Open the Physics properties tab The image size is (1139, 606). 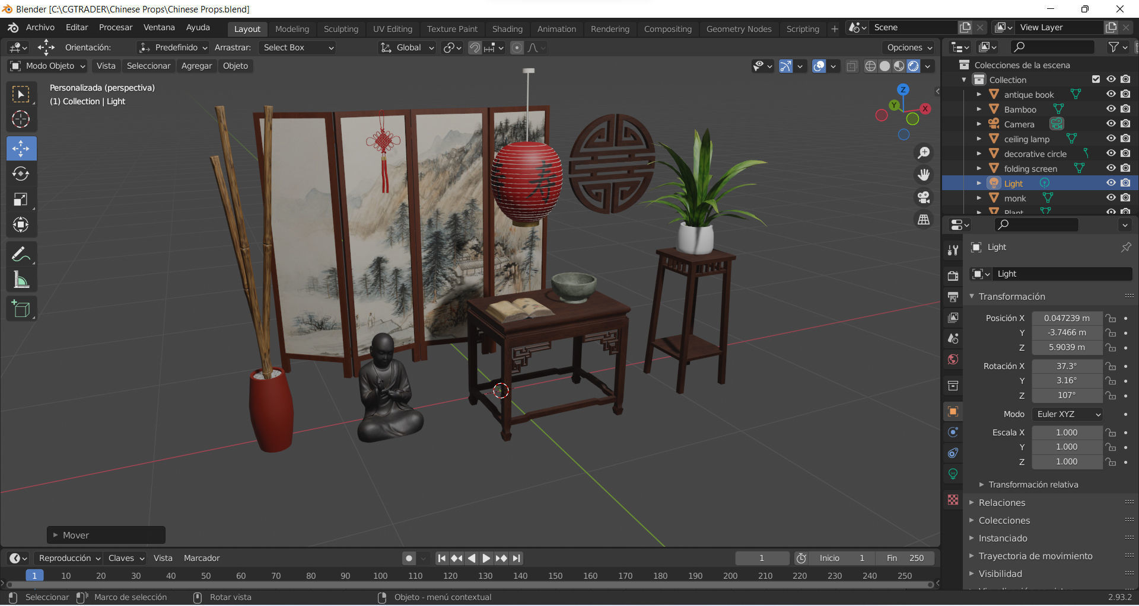tap(953, 432)
